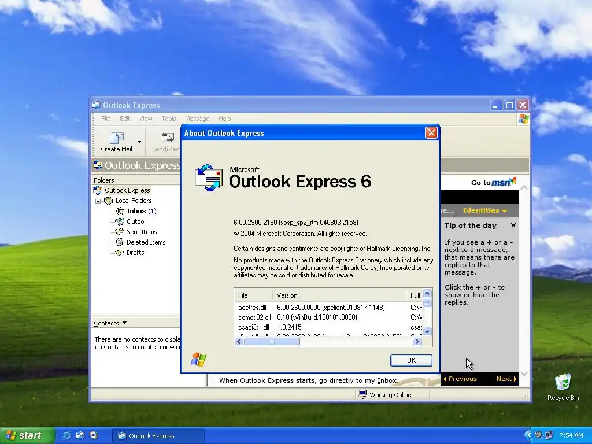Launch Internet Explorer from Quick Launch
Viewport: 592px width, 444px height.
pos(66,435)
